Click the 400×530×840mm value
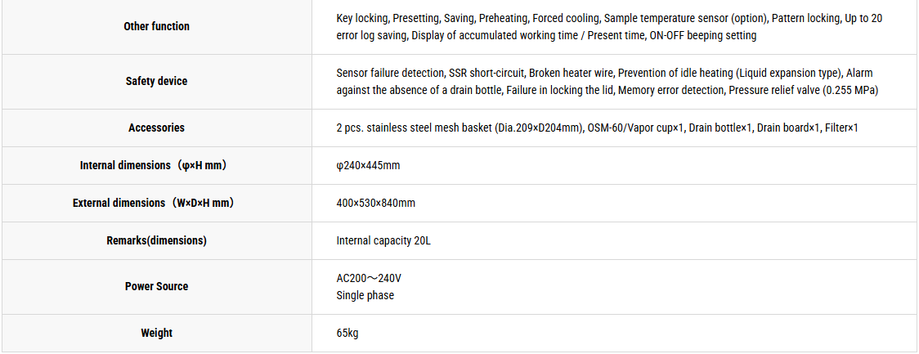919x354 pixels. pos(375,203)
